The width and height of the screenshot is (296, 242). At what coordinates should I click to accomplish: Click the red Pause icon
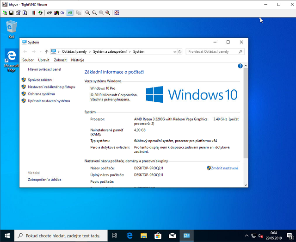[34, 13]
